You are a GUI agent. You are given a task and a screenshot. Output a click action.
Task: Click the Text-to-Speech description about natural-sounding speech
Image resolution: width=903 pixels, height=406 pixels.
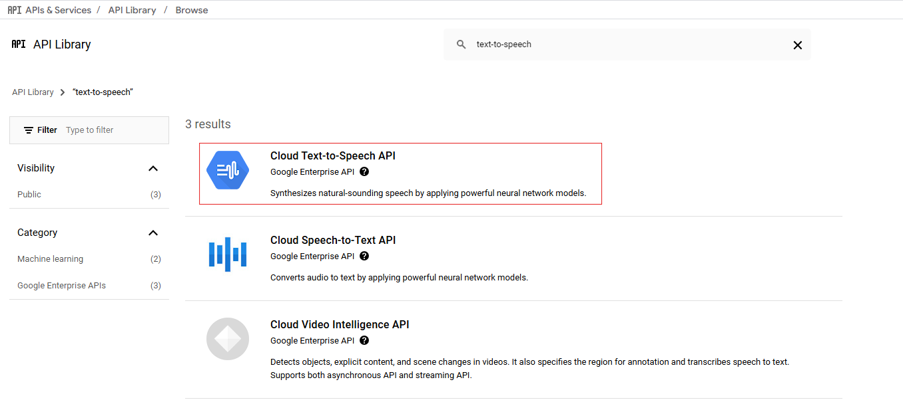coord(428,193)
